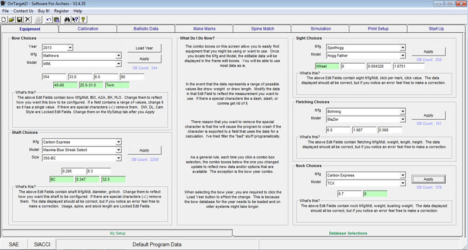This screenshot has height=250, width=468.
Task: Open the Help menu
Action: (78, 11)
